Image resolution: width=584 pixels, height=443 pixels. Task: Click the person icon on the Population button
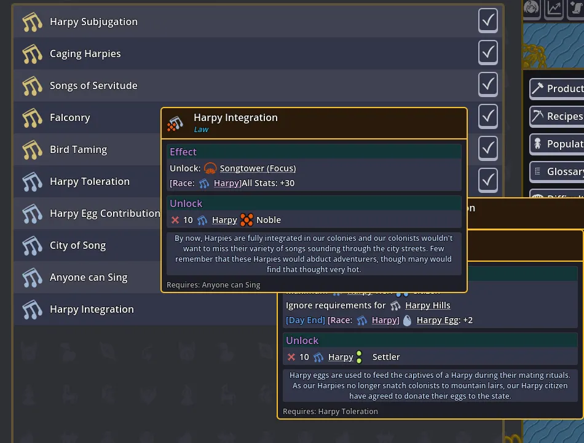537,144
